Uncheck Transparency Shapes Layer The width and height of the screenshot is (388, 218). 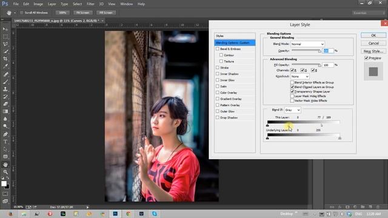[292, 91]
